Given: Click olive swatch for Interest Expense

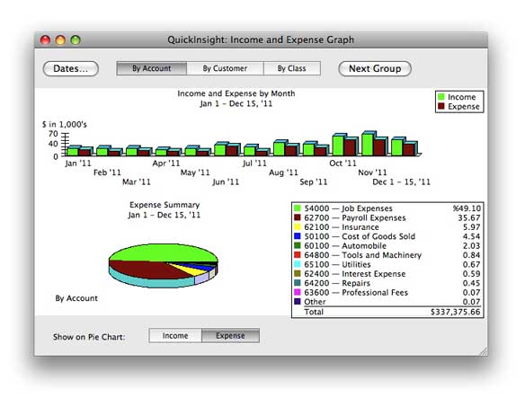Looking at the screenshot, I should [x=297, y=274].
